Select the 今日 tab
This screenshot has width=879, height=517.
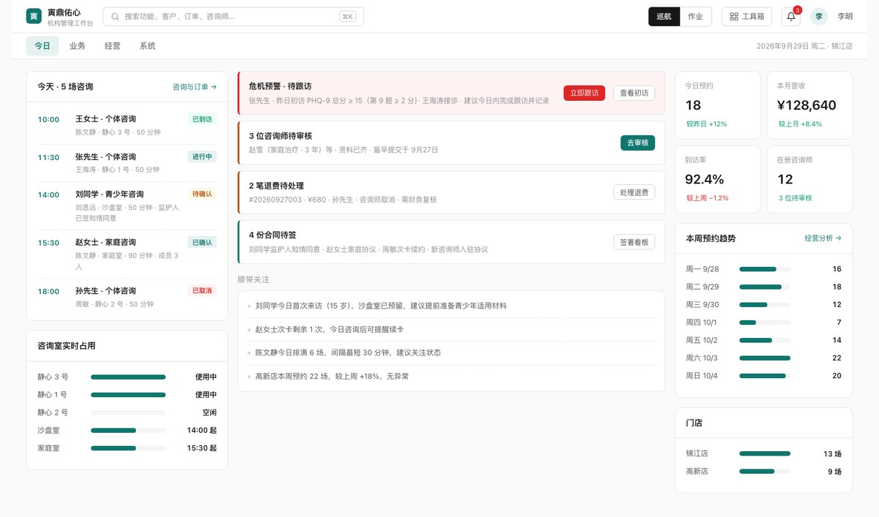click(x=42, y=46)
